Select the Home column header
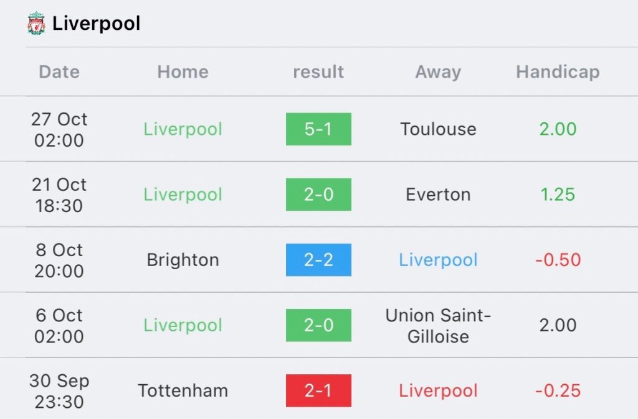638x419 pixels. click(x=183, y=72)
